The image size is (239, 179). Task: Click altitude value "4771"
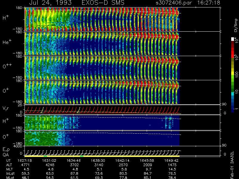(25, 165)
